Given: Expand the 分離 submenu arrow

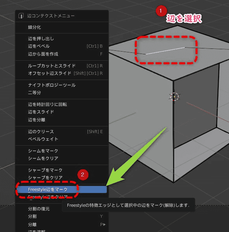Looking at the screenshot, I should point(104,225).
